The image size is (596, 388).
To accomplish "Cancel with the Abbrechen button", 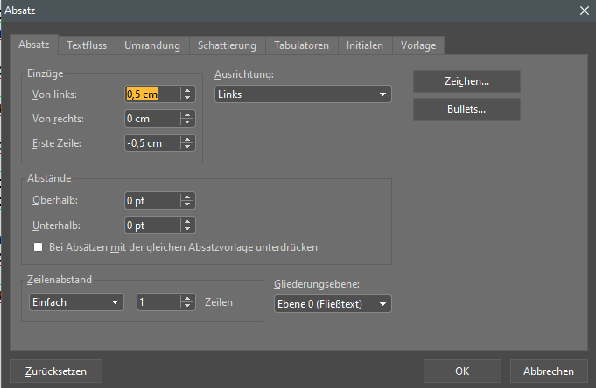I will (x=549, y=371).
